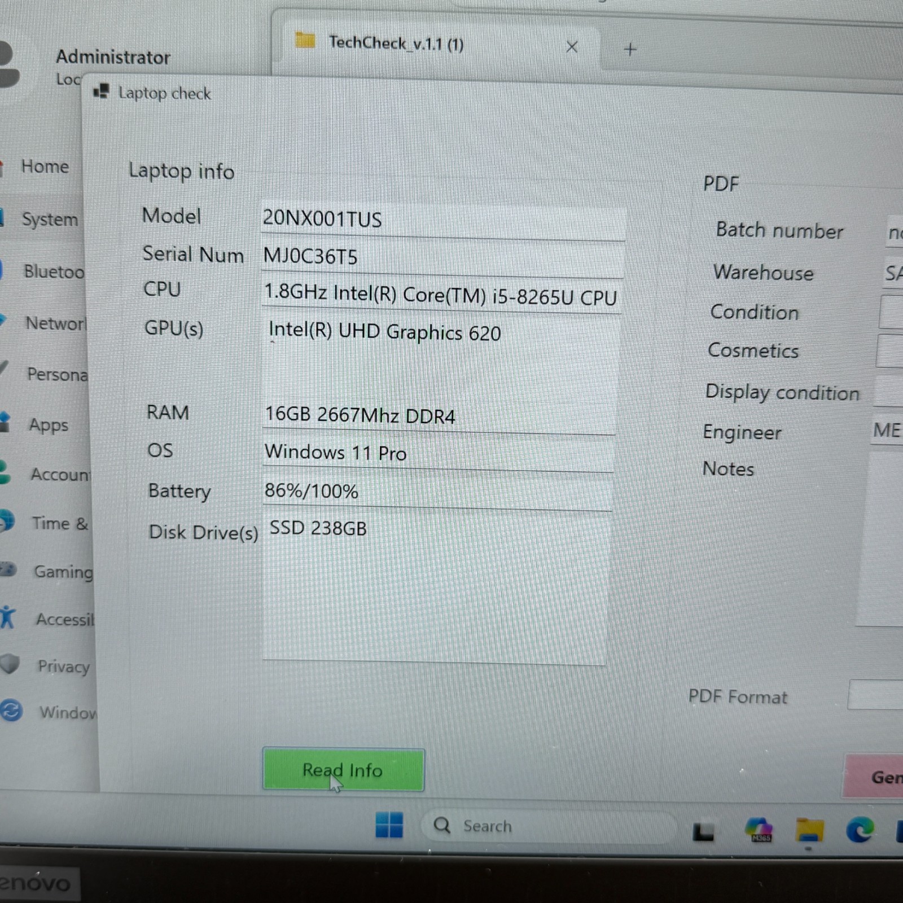Click the Battery field 86%/100%

point(437,492)
